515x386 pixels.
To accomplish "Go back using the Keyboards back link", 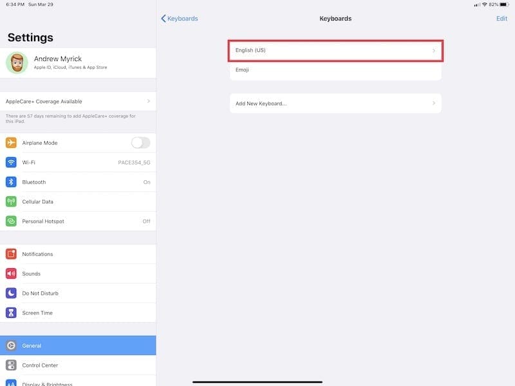I will coord(180,19).
